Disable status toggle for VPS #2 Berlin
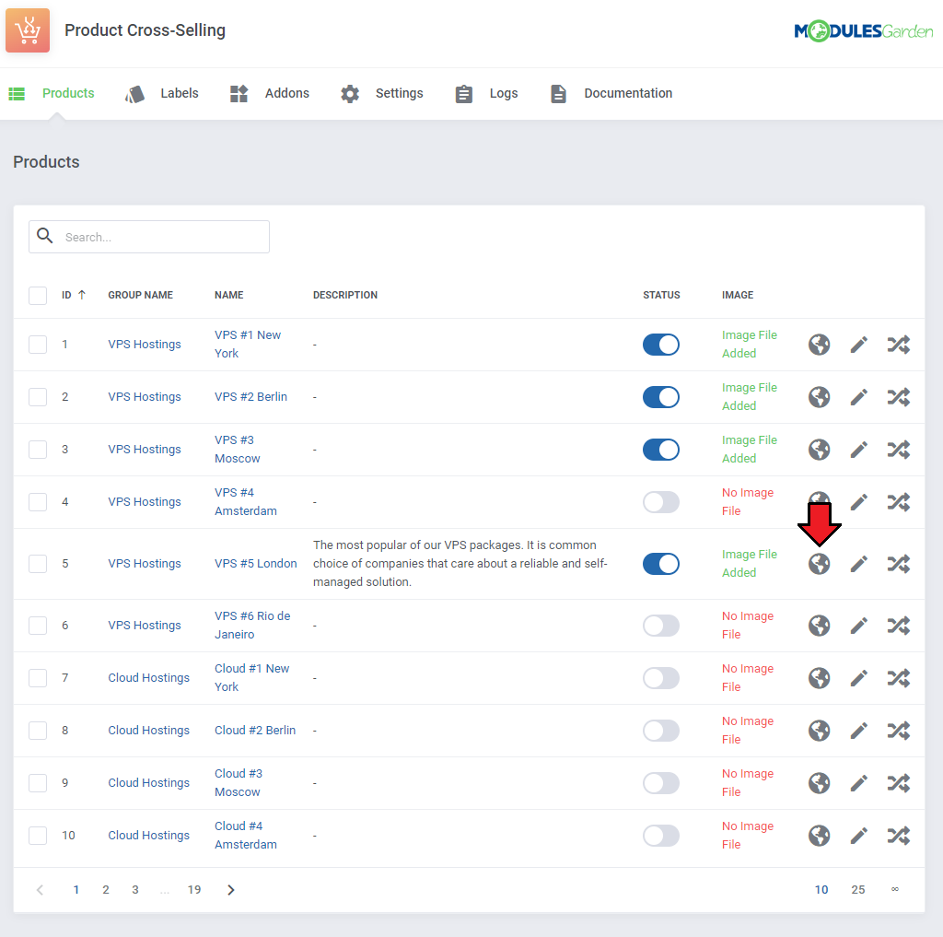 (x=661, y=396)
